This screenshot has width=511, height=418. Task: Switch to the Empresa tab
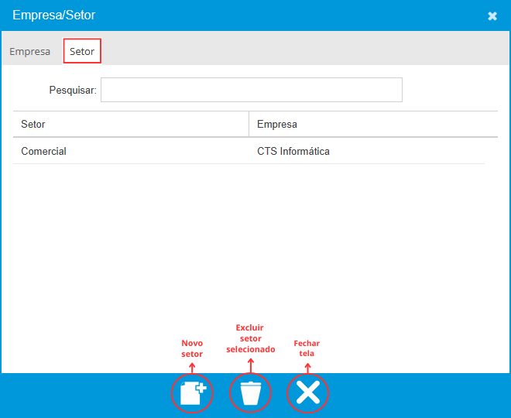(29, 52)
